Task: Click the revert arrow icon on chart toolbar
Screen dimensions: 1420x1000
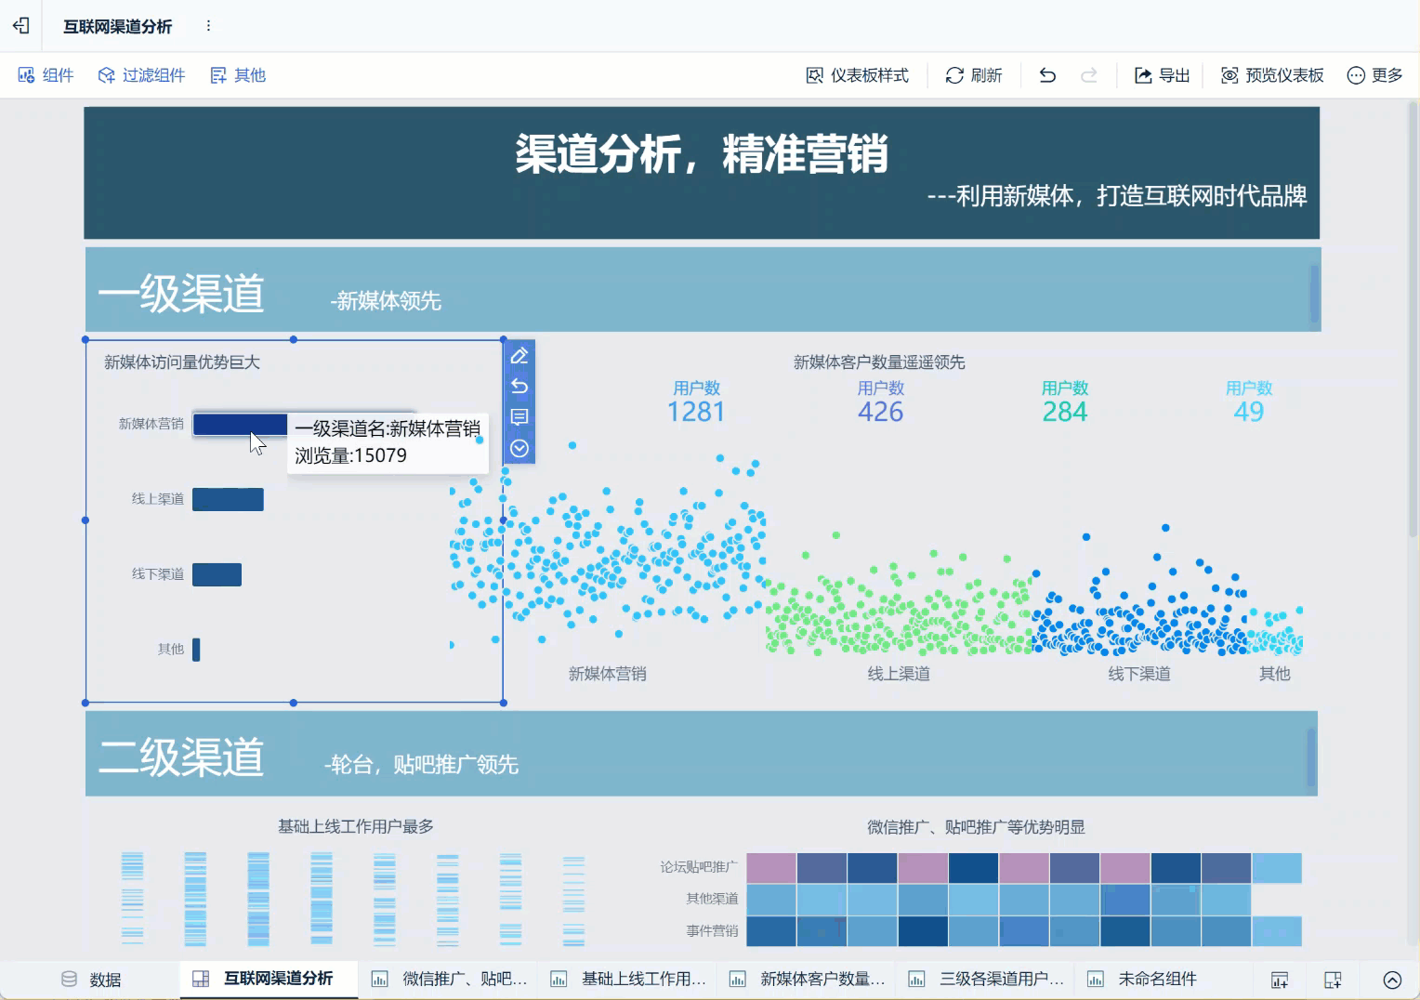Action: pos(519,387)
